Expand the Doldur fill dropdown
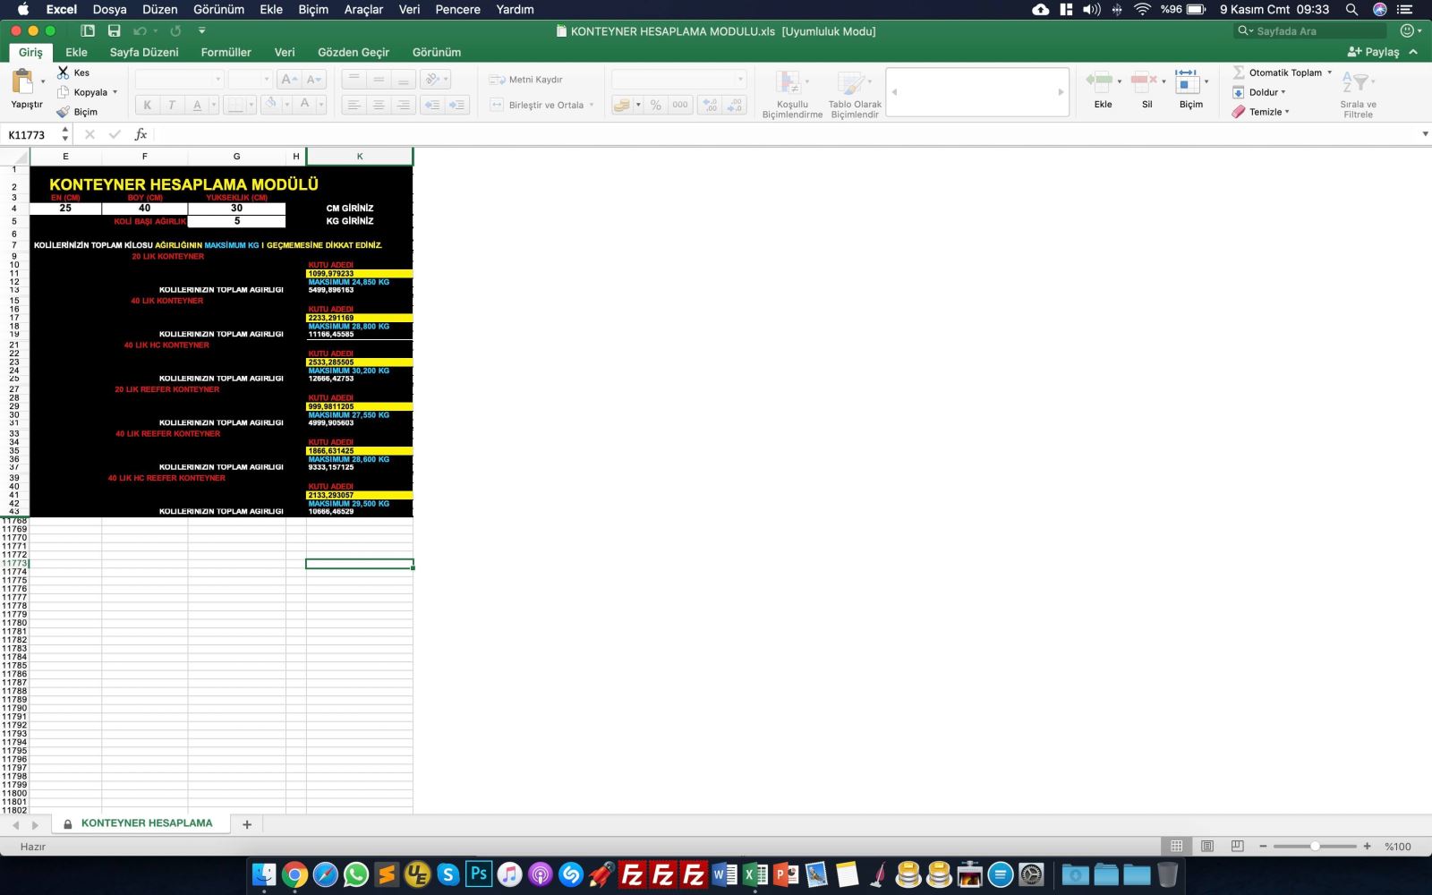 click(x=1283, y=92)
